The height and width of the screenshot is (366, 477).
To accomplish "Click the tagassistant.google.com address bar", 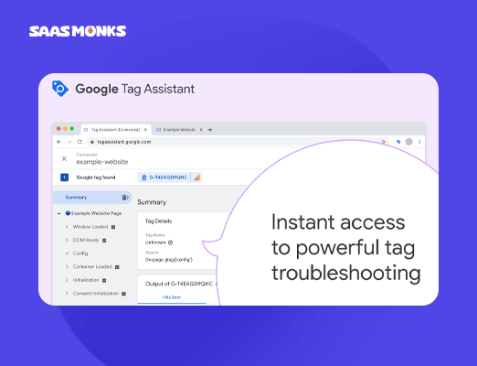I will [238, 142].
